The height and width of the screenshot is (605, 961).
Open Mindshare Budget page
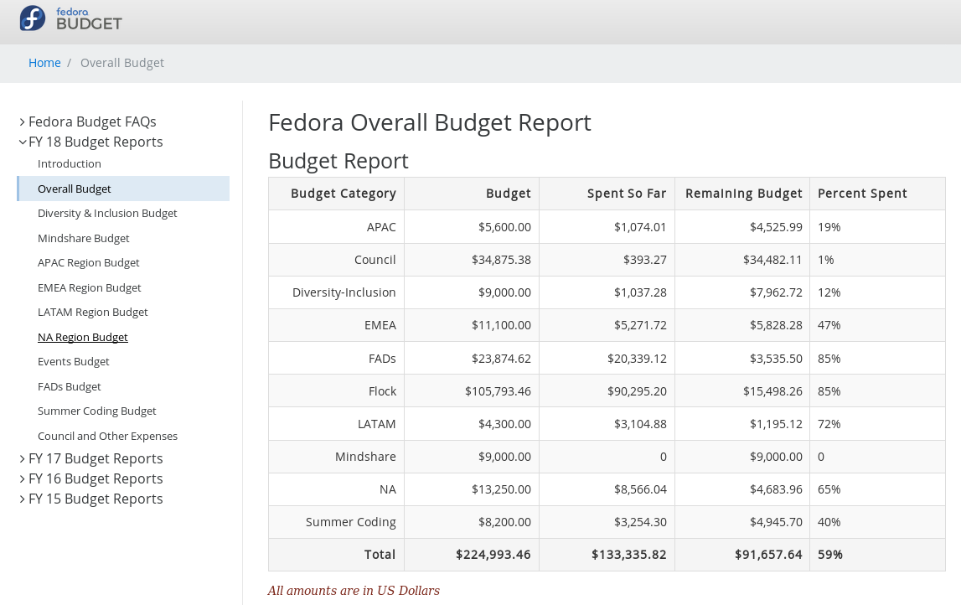pos(84,238)
